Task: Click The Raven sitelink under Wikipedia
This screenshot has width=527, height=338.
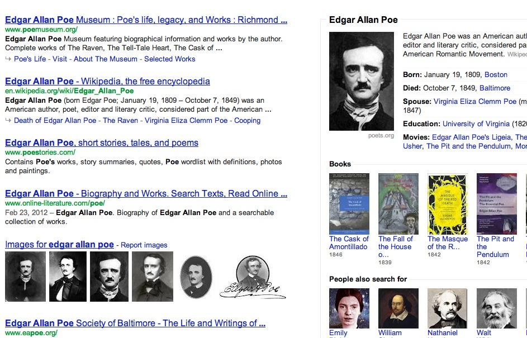Action: click(x=120, y=120)
